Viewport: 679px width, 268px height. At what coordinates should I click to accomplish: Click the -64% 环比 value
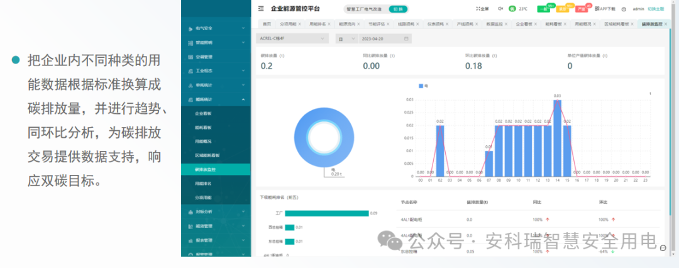coord(603,252)
